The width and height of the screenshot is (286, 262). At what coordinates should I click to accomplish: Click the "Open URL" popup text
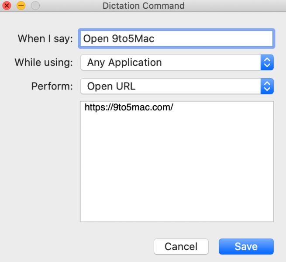111,86
